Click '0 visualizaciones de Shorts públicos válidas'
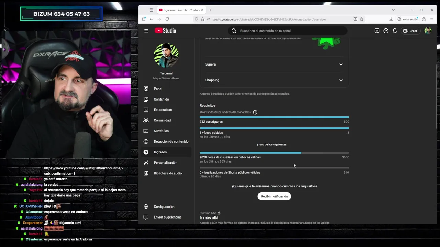The width and height of the screenshot is (440, 247). pos(230,172)
